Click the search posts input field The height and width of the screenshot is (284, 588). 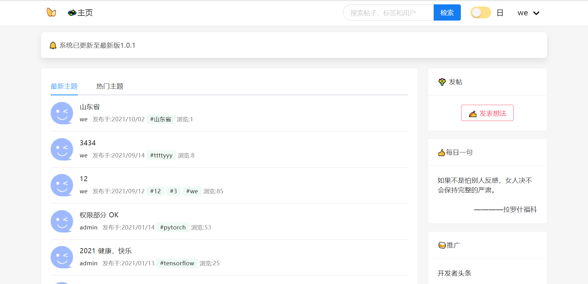(388, 13)
